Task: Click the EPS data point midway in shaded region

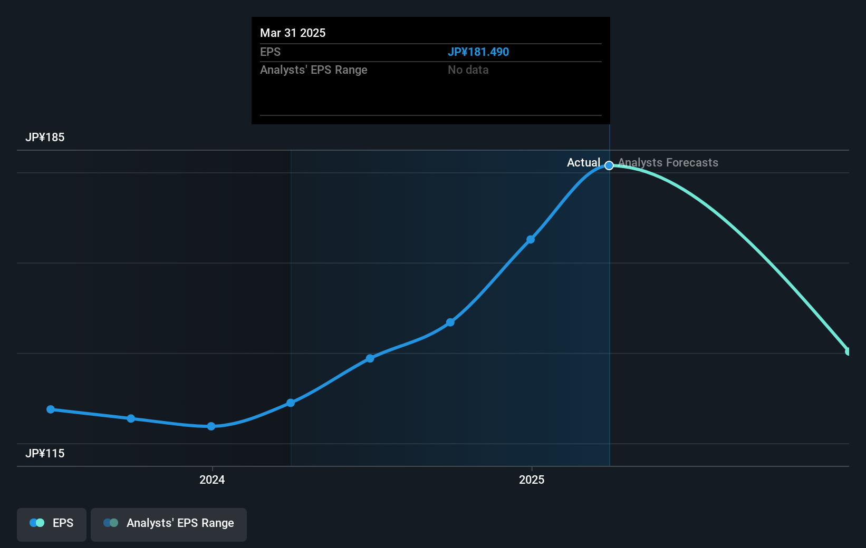Action: coord(450,322)
